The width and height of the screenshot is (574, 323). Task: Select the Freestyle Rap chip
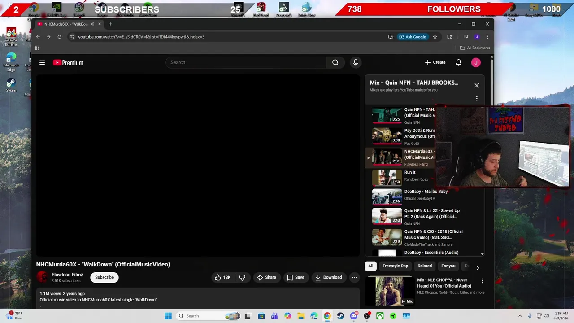coord(396,266)
